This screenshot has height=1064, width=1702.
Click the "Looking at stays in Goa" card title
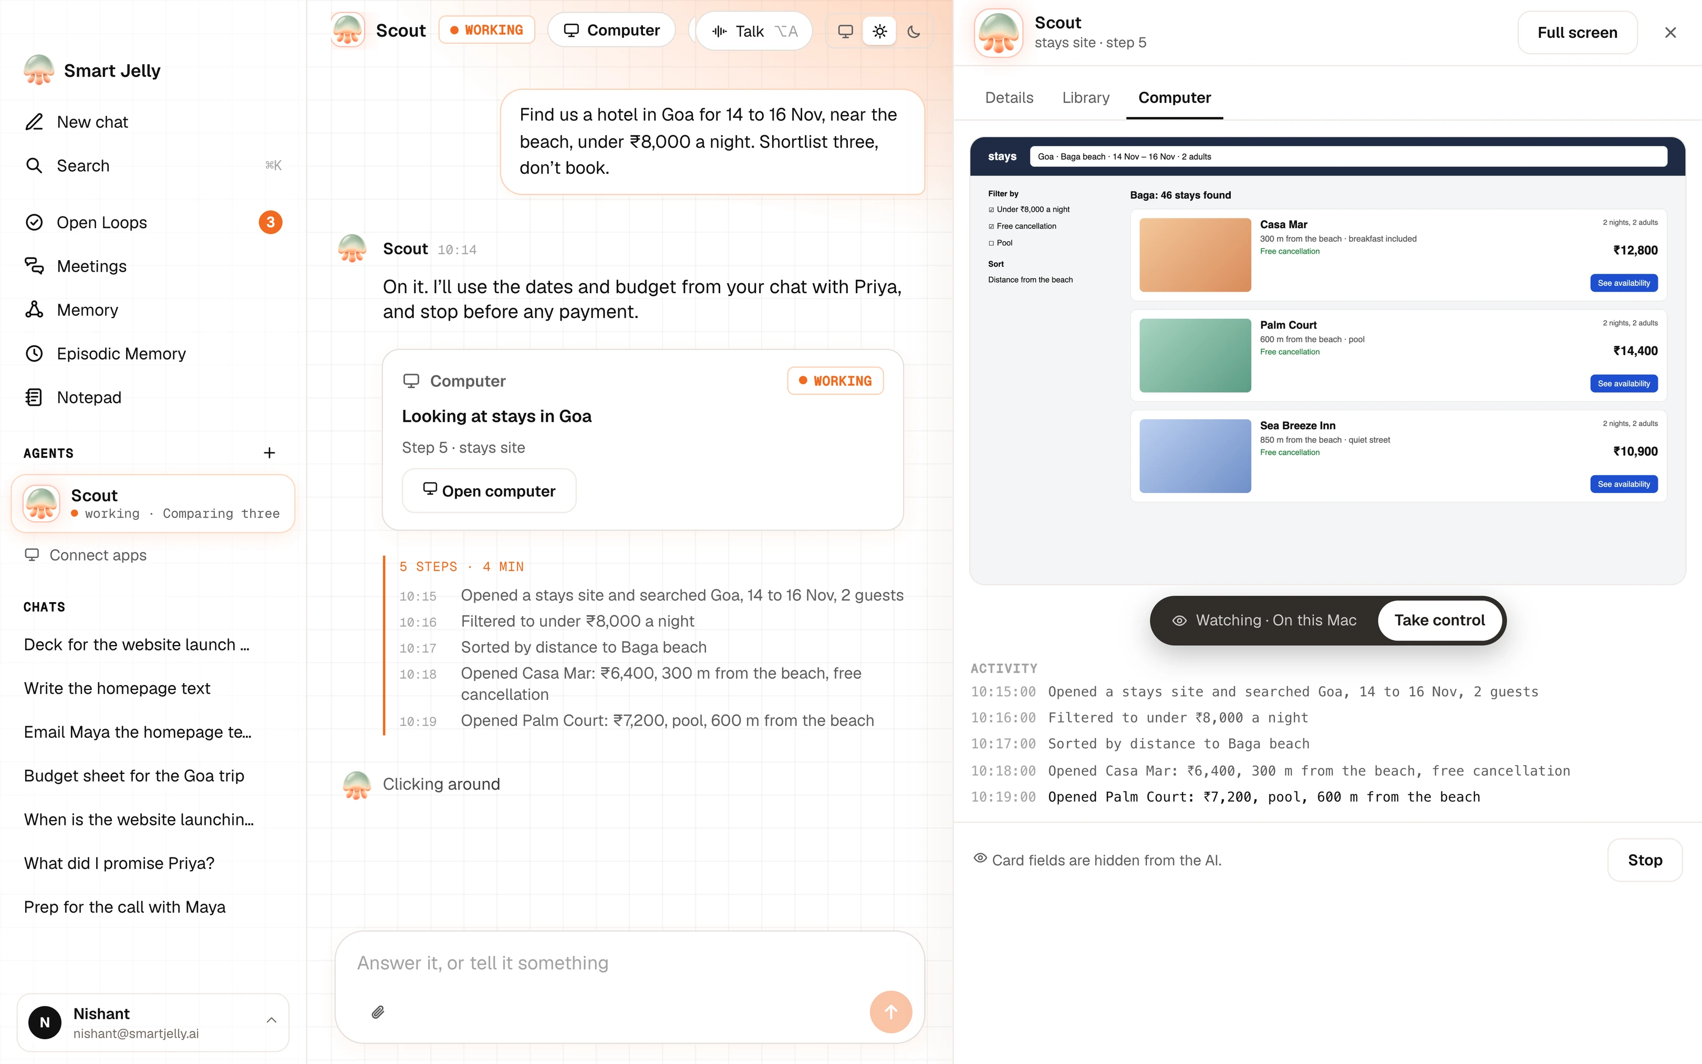click(496, 416)
